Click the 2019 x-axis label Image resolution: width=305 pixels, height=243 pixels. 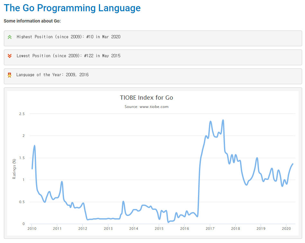[261, 229]
